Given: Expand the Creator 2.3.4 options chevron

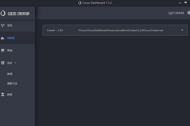Looking at the screenshot, I should pos(182,30).
